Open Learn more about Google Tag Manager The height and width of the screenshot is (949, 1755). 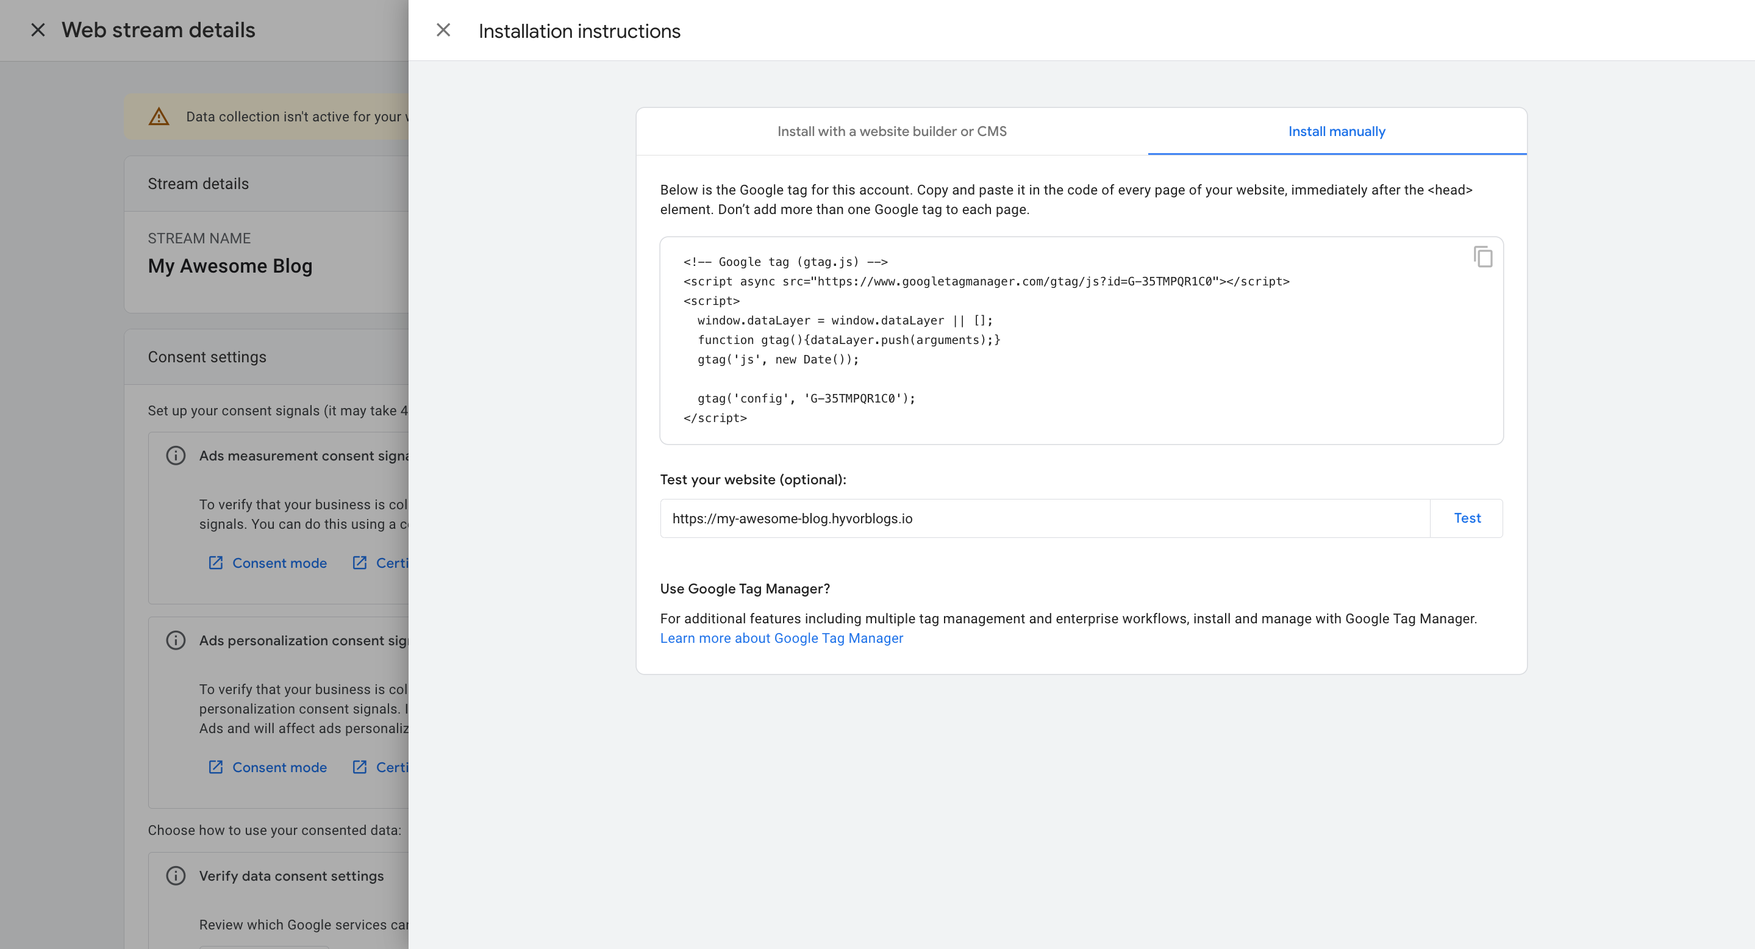[x=781, y=638]
